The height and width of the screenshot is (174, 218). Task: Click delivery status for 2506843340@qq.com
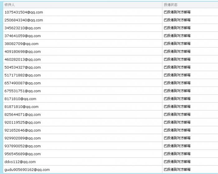pyautogui.click(x=177, y=20)
